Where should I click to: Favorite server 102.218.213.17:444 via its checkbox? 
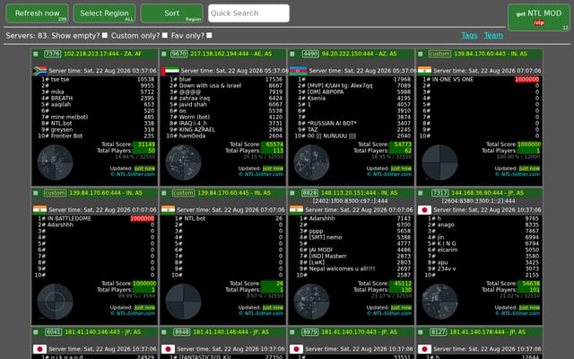tap(36, 54)
